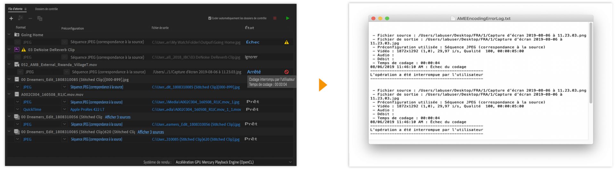Close the AMEEncodingErrorLog.txt window with the red button
615x170 pixels.
373,18
